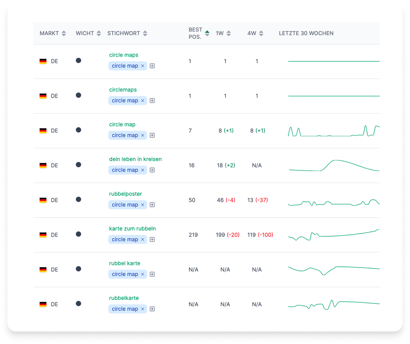410x344 pixels.
Task: Remove circle map tag from rubbelkarte row
Action: [142, 309]
